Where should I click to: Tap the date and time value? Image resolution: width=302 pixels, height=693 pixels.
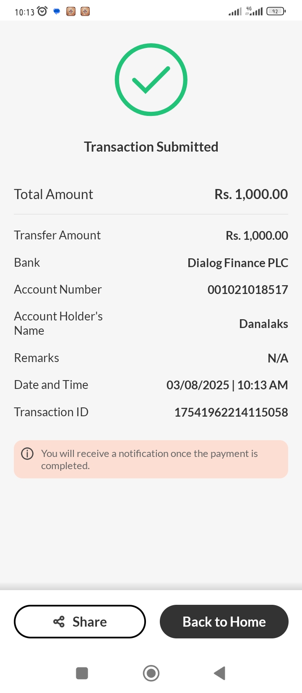tap(227, 385)
